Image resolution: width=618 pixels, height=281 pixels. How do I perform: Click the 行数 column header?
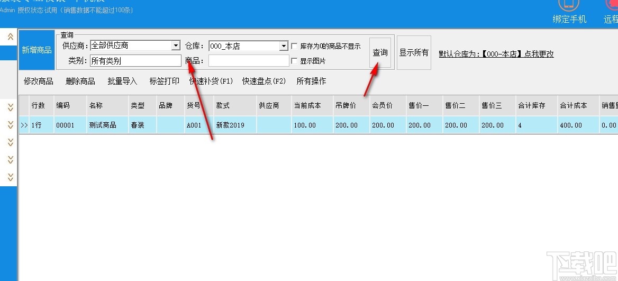42,106
